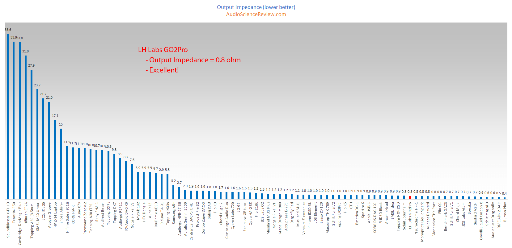This screenshot has height=248, width=512.
Task: Click the 'Sony PHA-1' axis label
Action: [x=96, y=212]
